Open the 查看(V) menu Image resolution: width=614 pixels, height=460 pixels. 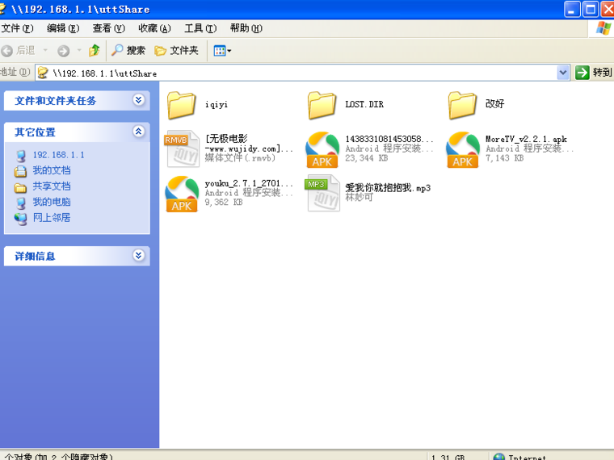[107, 28]
